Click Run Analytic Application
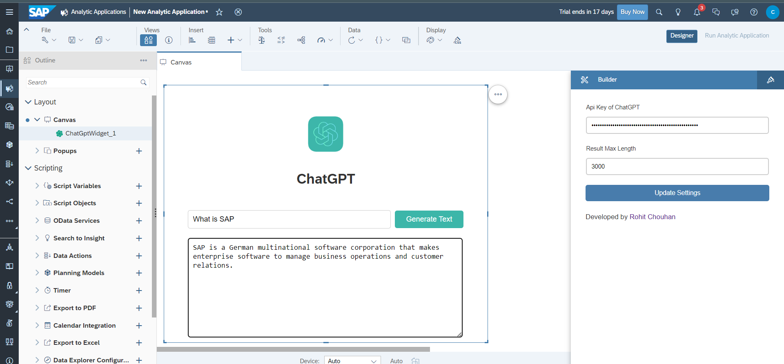The width and height of the screenshot is (784, 364). (x=737, y=36)
